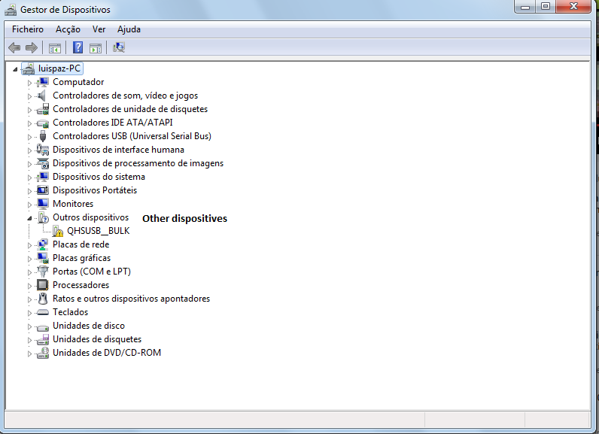Toggle the show/hide console tree icon

[x=55, y=48]
